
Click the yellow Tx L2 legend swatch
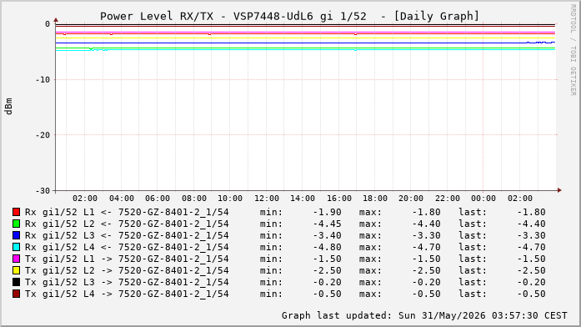[x=16, y=270]
